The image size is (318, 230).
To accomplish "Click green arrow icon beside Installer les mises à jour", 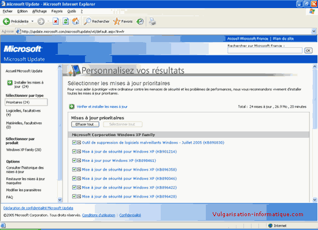I will click(10, 82).
